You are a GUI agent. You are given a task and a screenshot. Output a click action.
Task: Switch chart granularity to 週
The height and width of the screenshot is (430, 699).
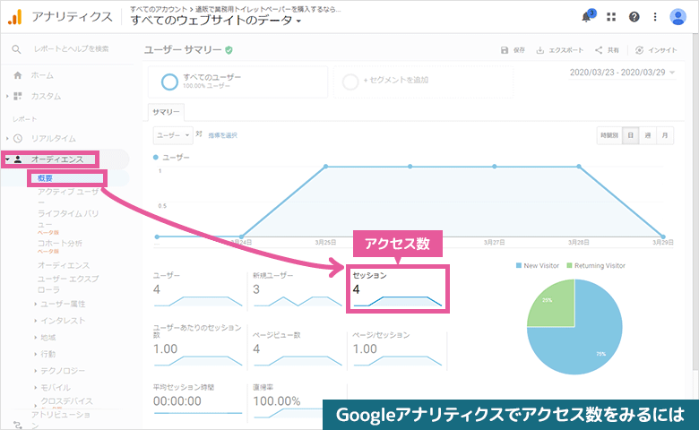pyautogui.click(x=648, y=135)
